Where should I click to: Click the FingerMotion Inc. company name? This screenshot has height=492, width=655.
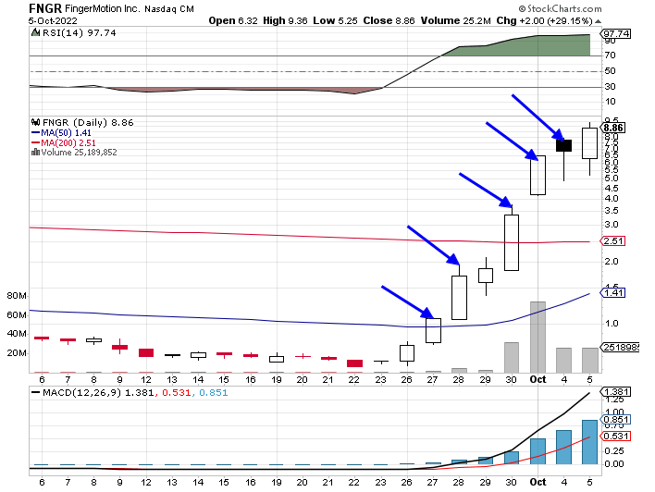103,8
